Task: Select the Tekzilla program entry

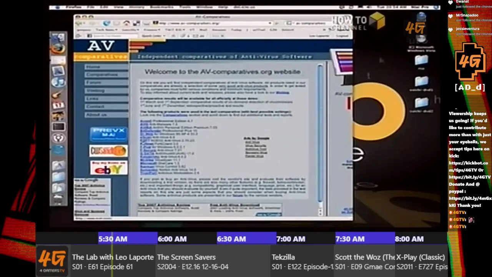Action: [x=302, y=262]
